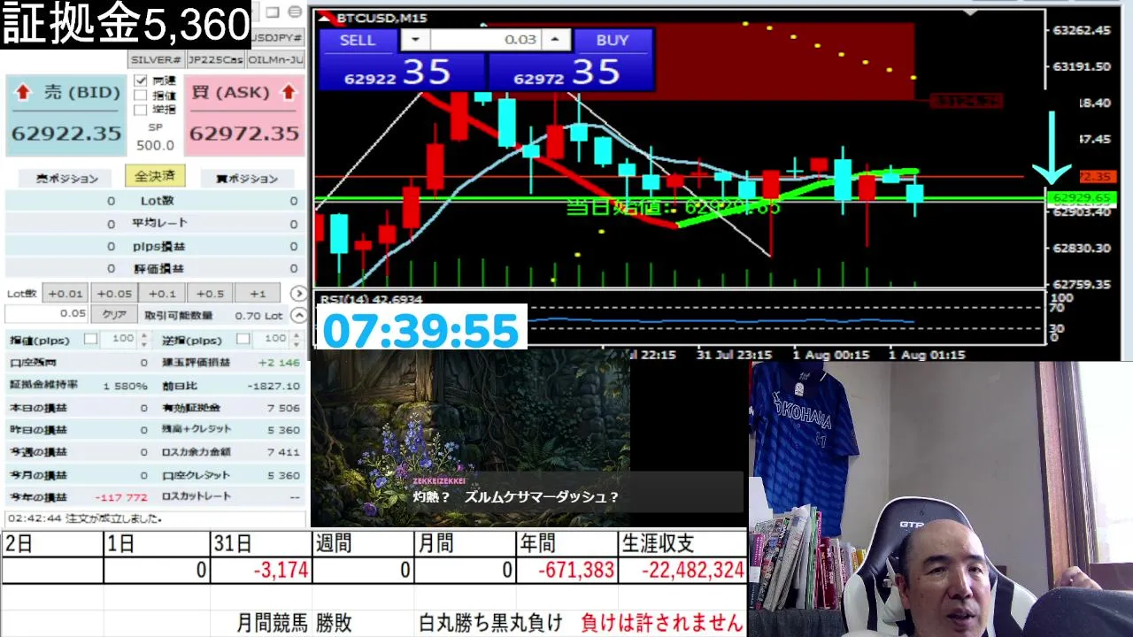Click the 取引可能数量 value 0.70 Lot
Image resolution: width=1133 pixels, height=637 pixels.
pyautogui.click(x=259, y=316)
